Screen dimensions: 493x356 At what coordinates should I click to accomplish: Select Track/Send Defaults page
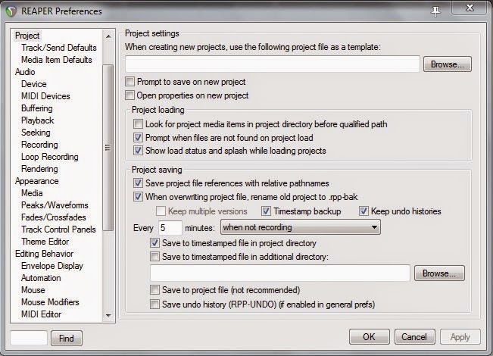coord(59,48)
